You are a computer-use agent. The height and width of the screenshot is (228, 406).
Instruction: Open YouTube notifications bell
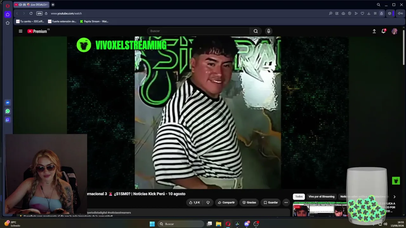(383, 31)
